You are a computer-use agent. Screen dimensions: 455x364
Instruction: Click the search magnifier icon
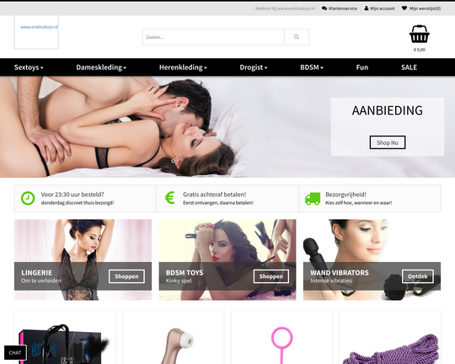point(297,37)
